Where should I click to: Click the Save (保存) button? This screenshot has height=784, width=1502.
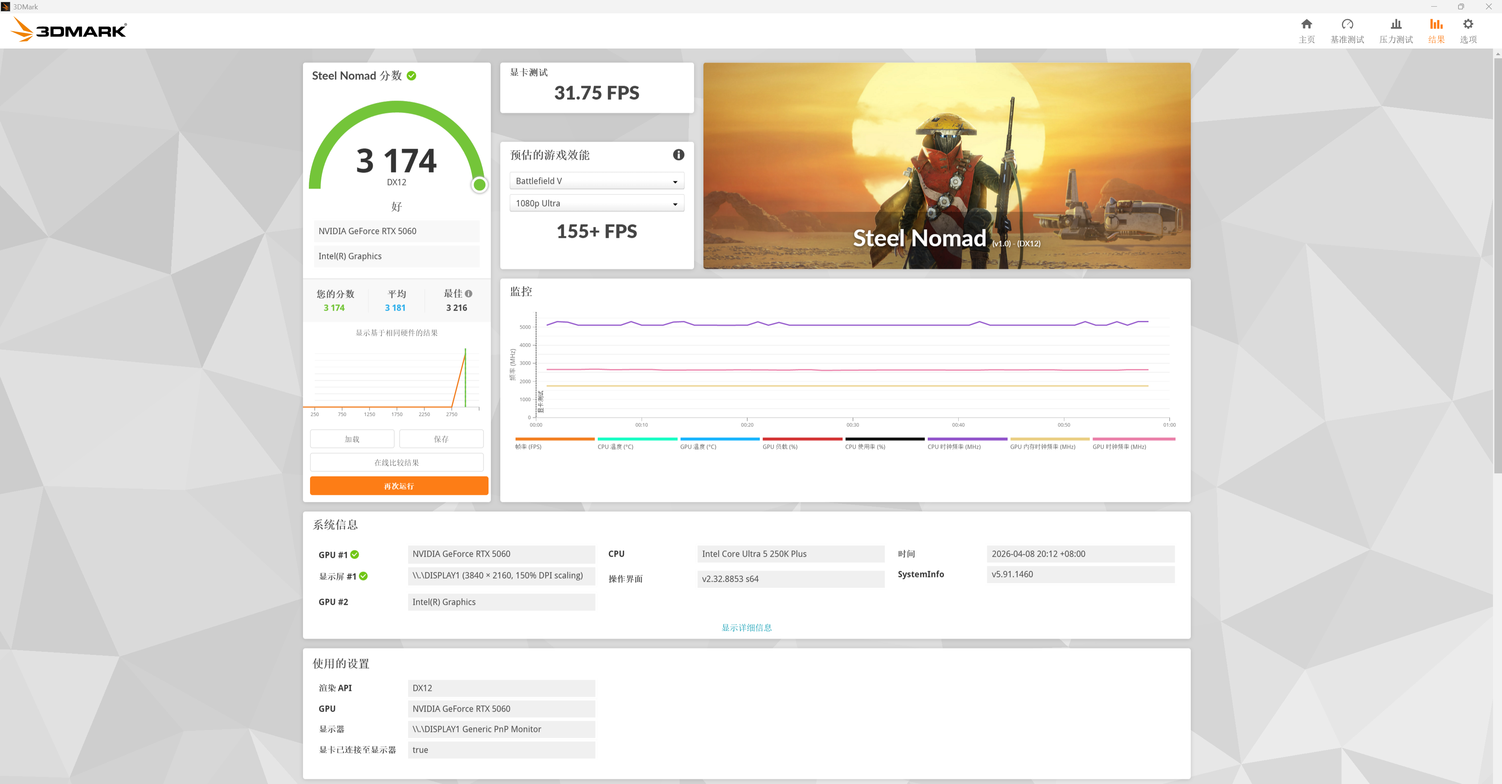click(x=441, y=439)
